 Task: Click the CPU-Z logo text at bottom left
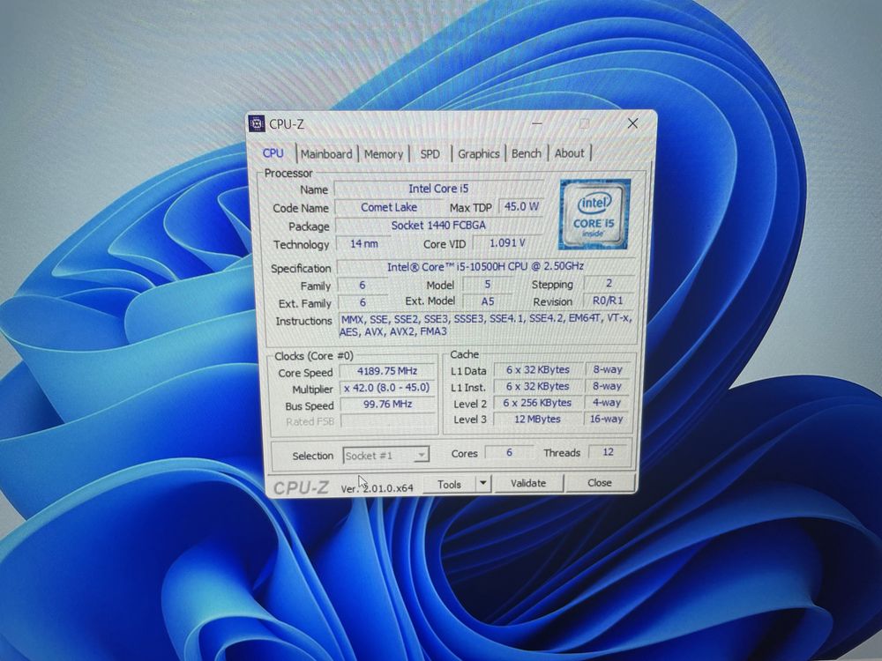(301, 487)
